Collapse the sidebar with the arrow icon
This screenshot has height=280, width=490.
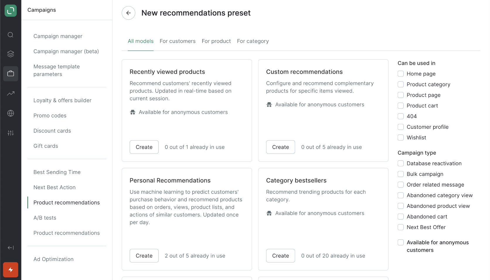11,247
